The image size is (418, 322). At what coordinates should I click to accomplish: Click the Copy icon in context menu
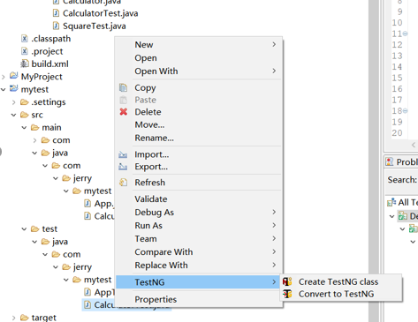pos(123,87)
